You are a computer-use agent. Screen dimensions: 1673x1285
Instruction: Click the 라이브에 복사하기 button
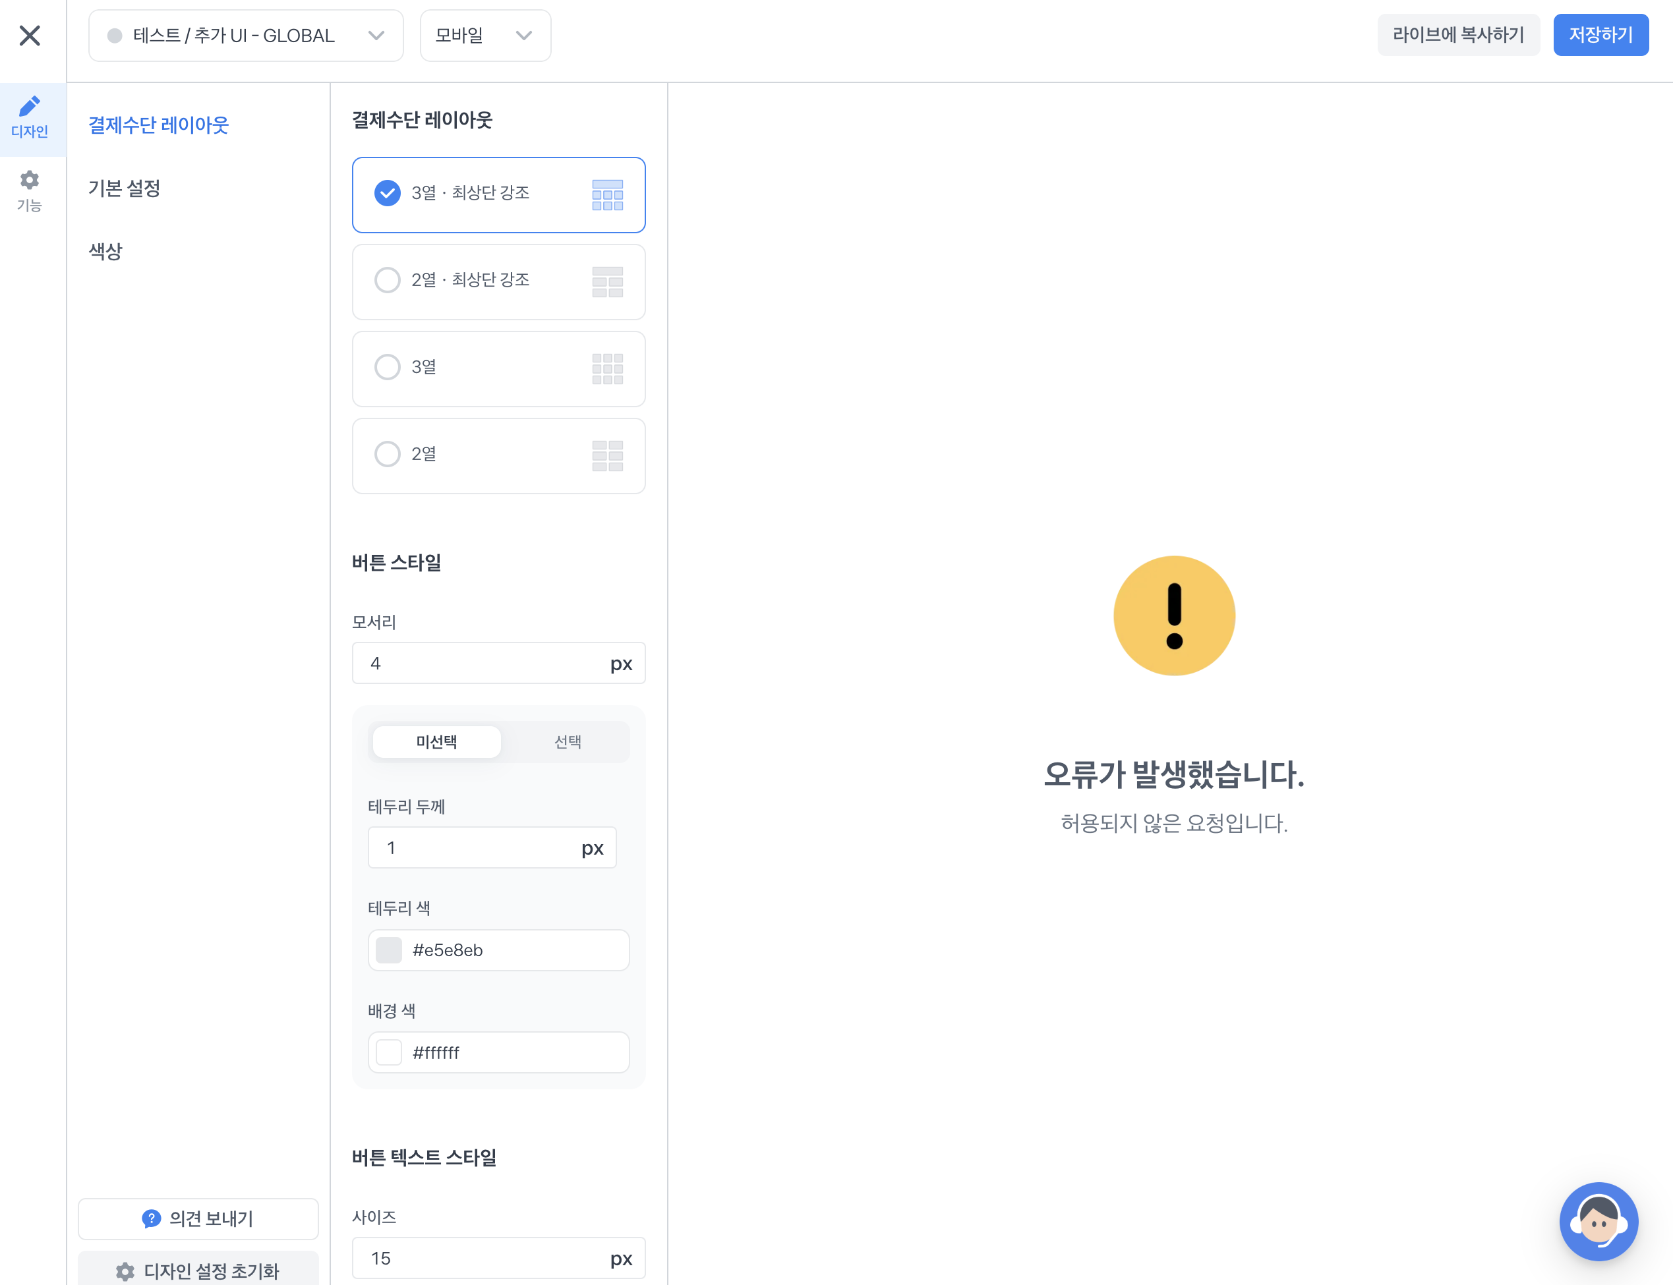(1458, 35)
